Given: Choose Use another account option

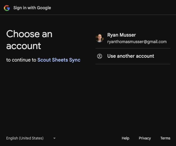Looking at the screenshot, I should click(x=133, y=56).
